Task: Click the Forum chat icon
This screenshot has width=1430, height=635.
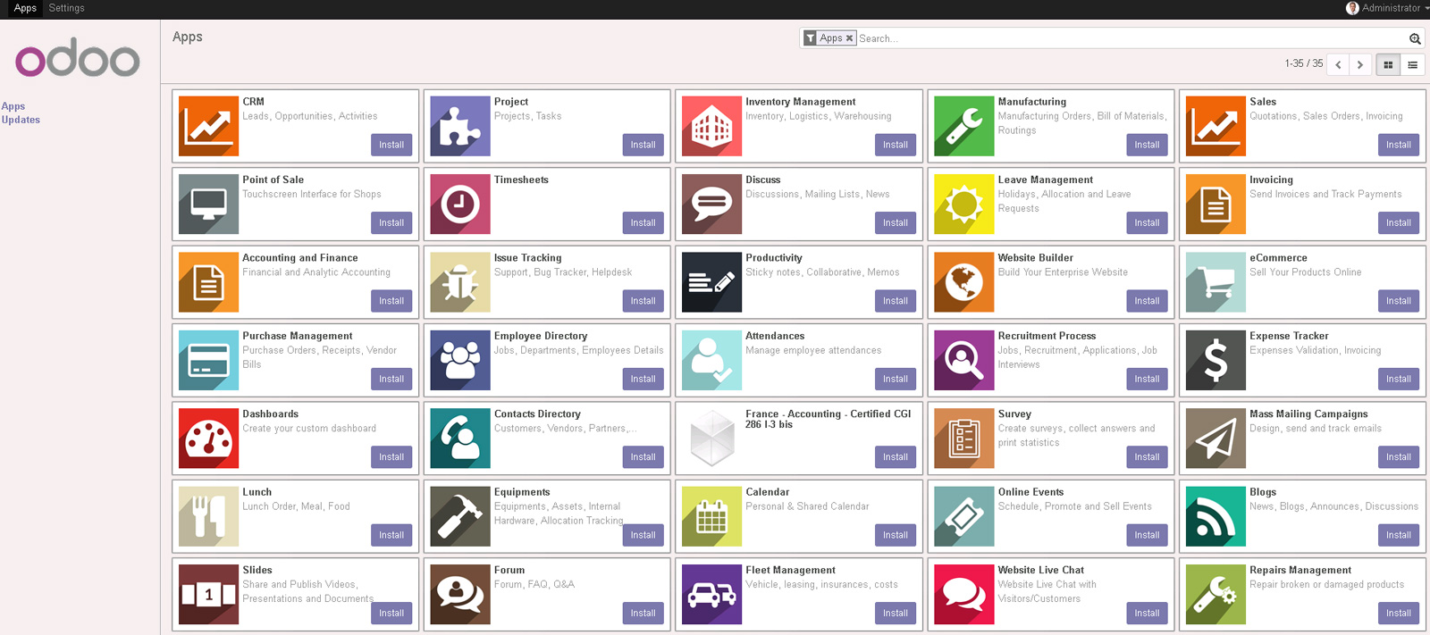Action: [460, 595]
